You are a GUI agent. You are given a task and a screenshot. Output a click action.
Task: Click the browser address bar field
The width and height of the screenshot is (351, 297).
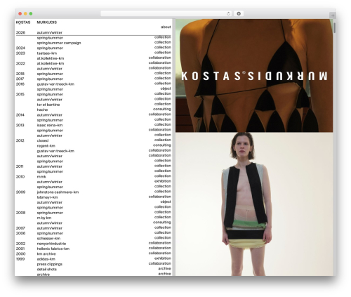coord(166,13)
